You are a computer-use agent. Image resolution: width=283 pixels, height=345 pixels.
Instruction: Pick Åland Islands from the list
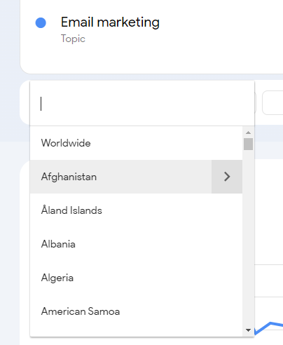136,210
